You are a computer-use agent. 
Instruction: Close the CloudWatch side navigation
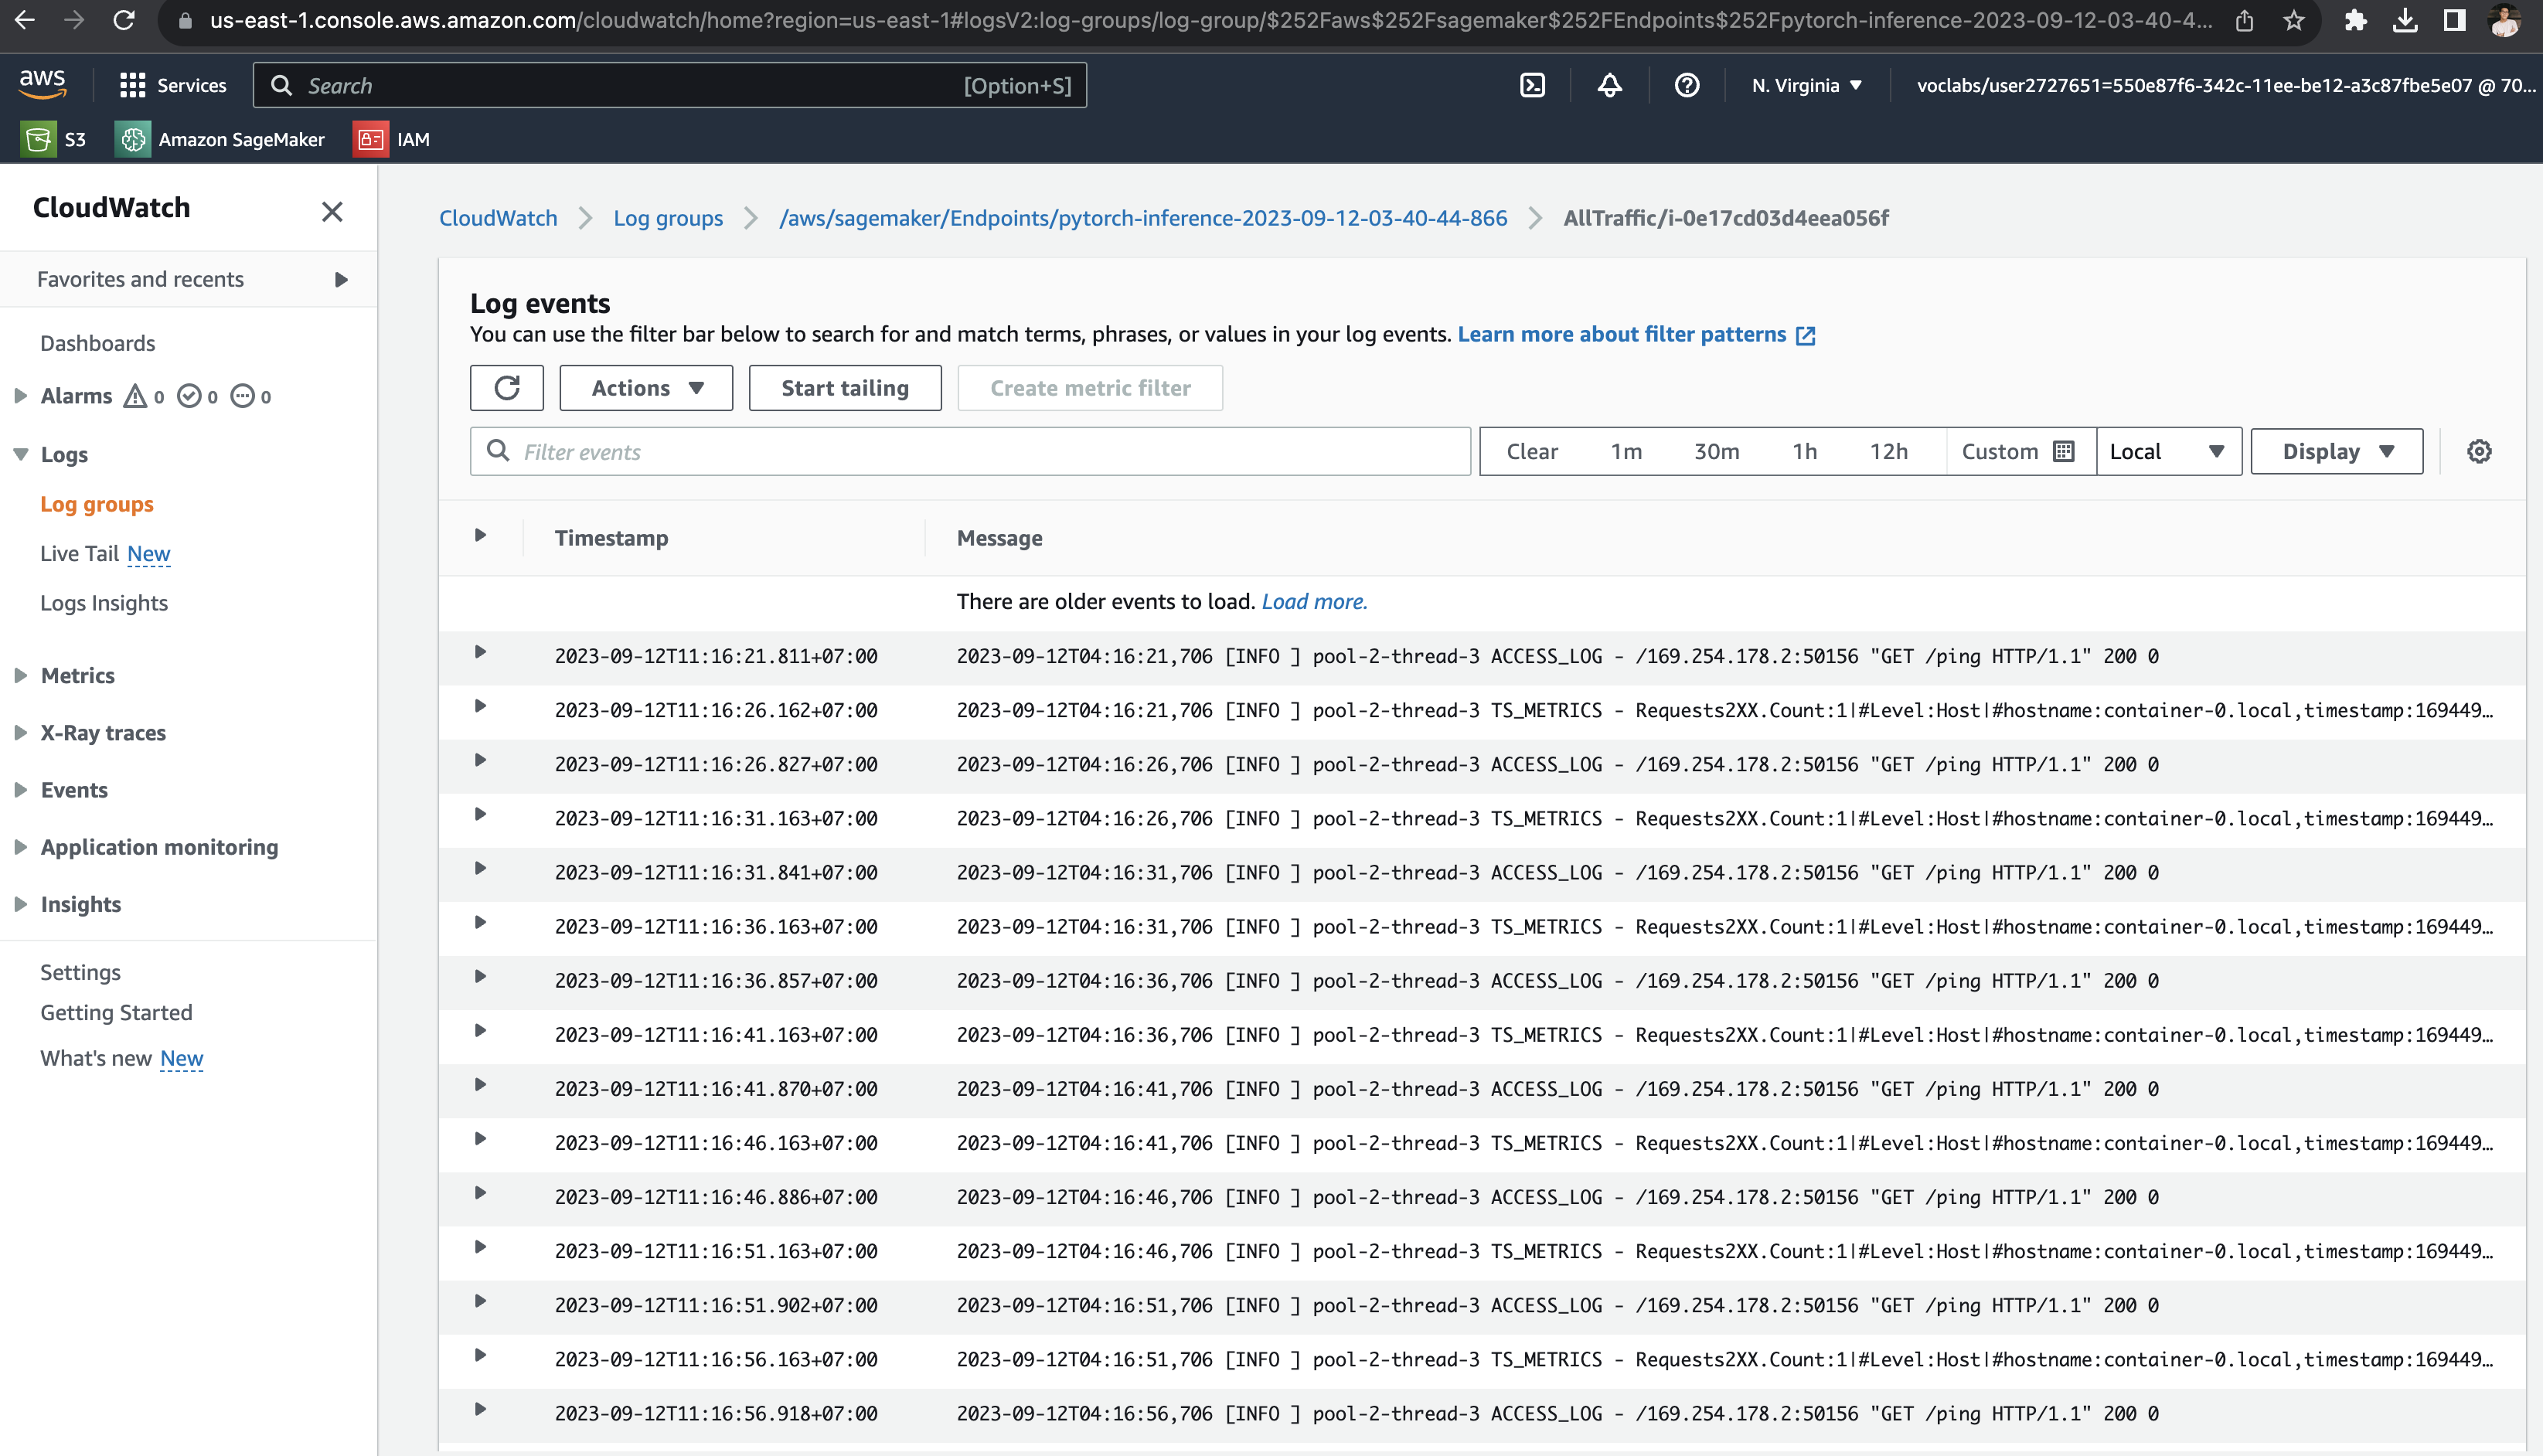tap(332, 211)
